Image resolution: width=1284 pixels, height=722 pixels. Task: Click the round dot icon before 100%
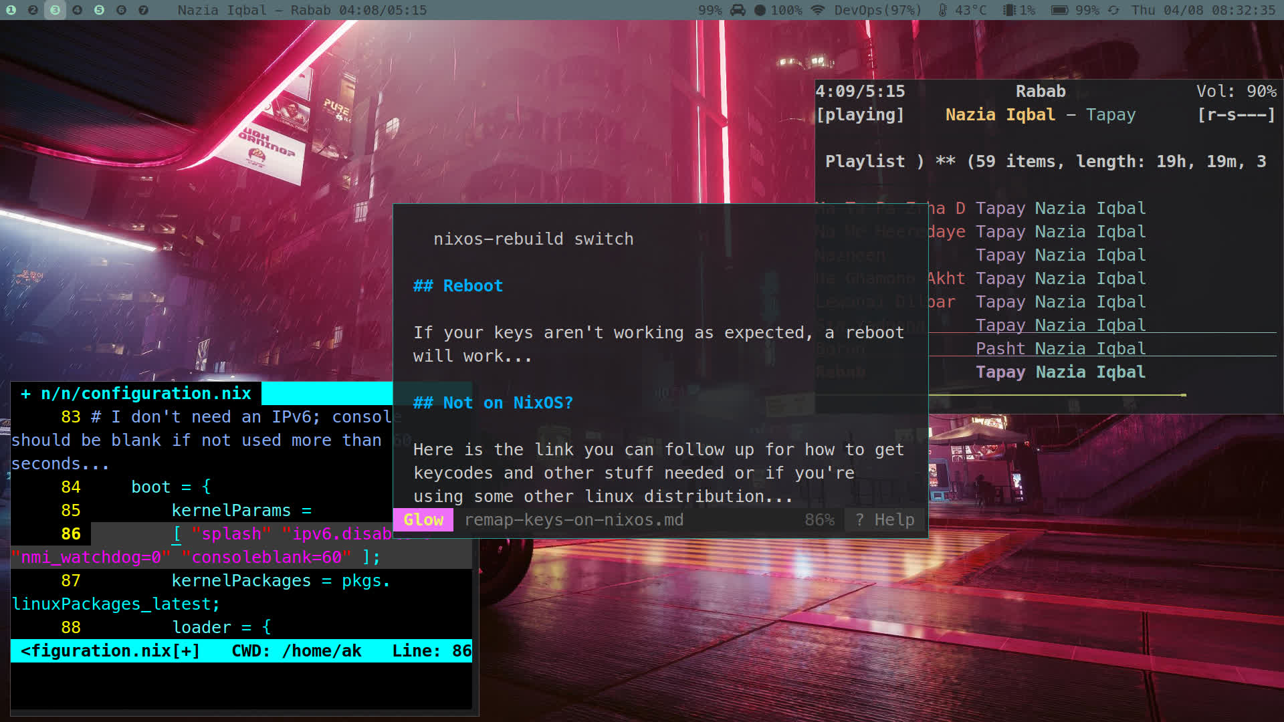coord(760,10)
